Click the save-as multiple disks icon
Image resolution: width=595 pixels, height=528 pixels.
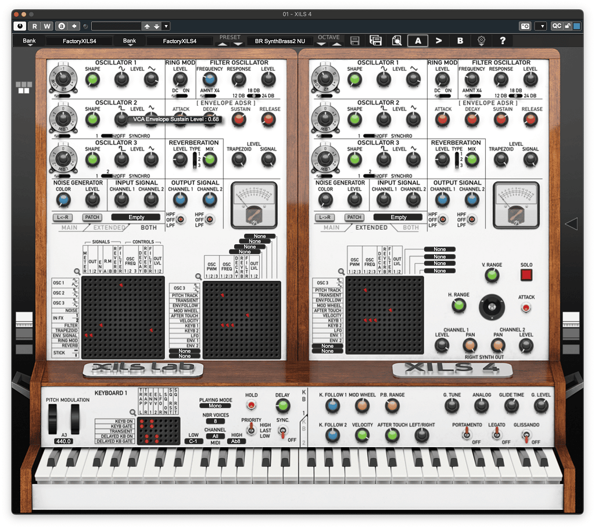pos(375,41)
